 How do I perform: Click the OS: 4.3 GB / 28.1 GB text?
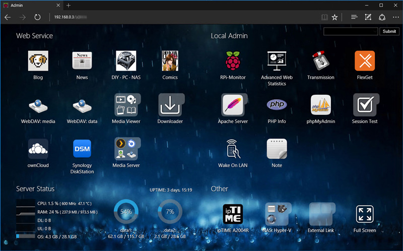57,236
